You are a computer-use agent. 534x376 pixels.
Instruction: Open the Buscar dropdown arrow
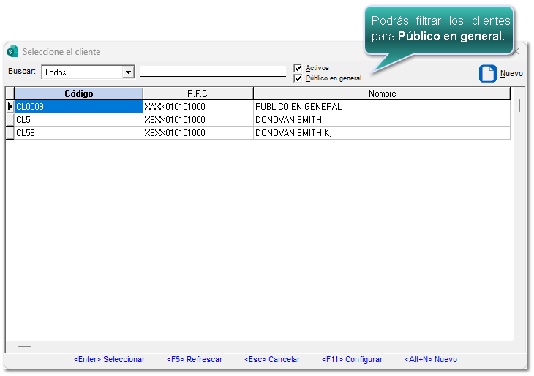tap(128, 72)
